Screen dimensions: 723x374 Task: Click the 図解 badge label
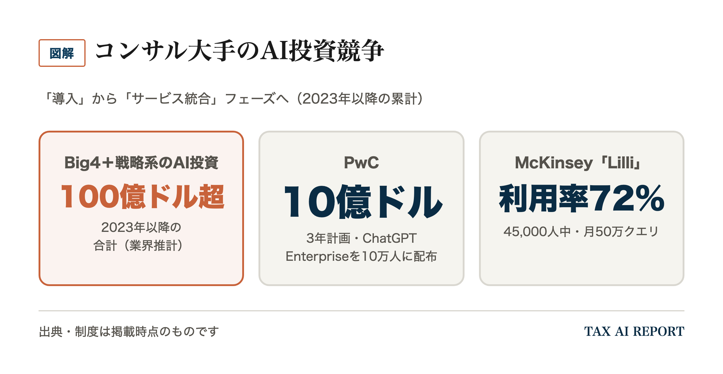[62, 53]
